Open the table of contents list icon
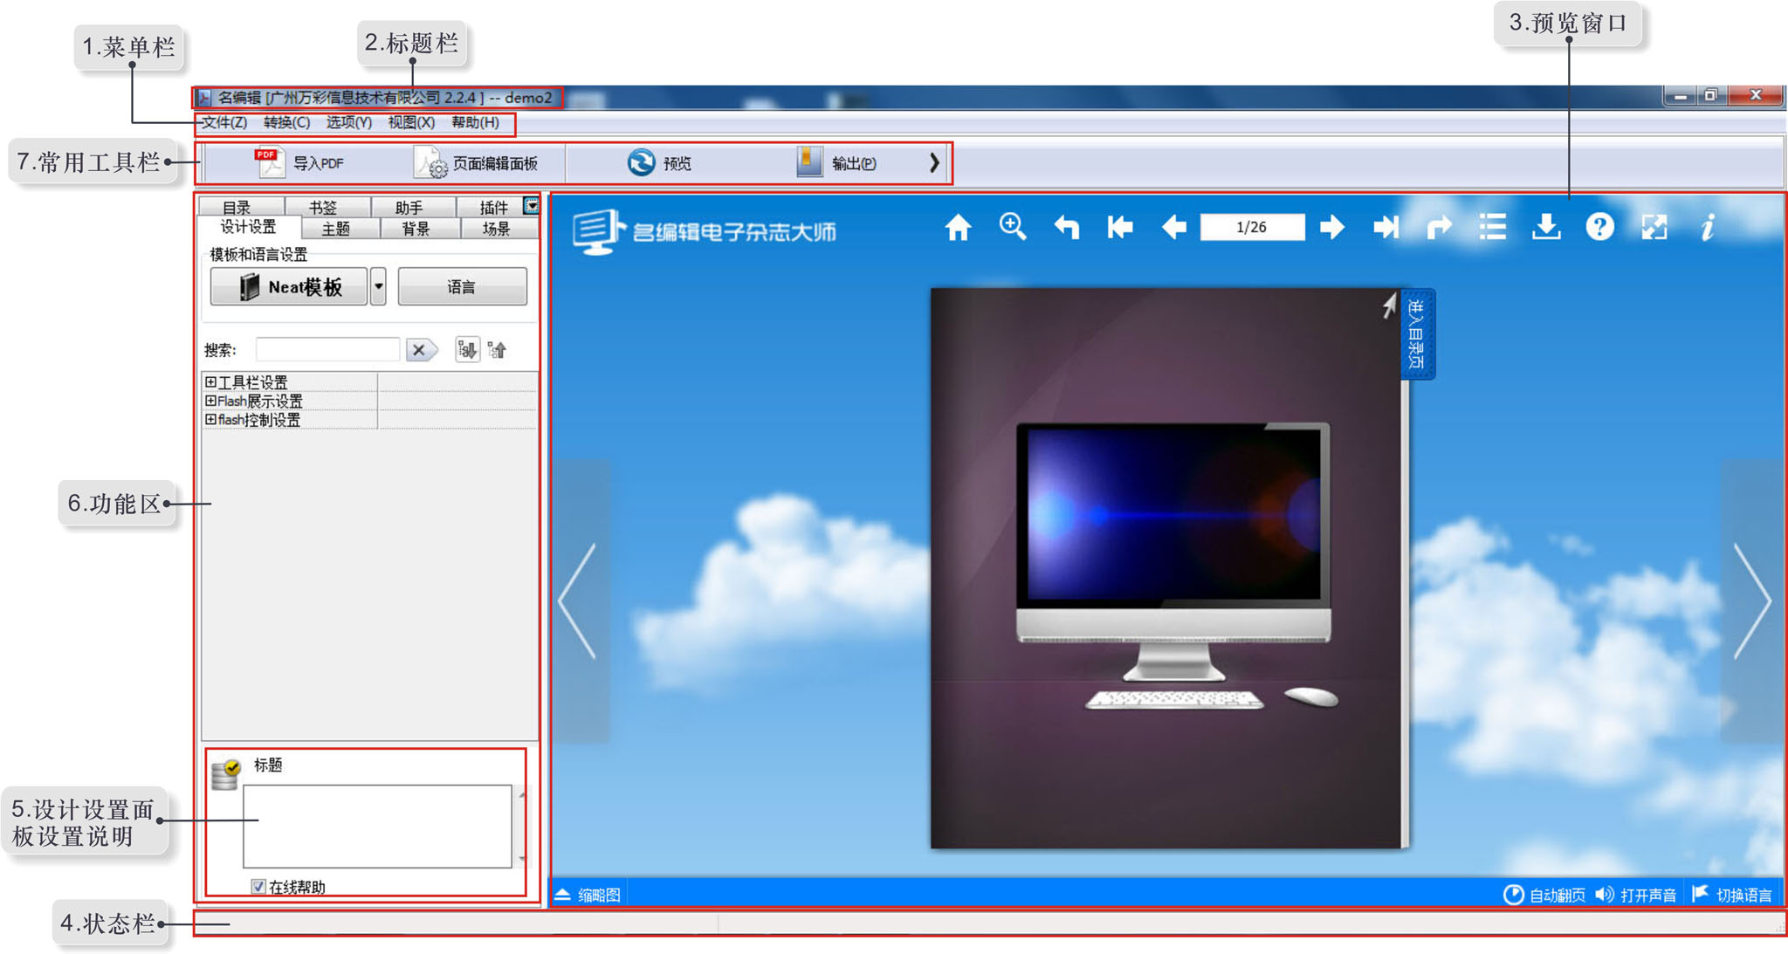1788x954 pixels. point(1492,227)
